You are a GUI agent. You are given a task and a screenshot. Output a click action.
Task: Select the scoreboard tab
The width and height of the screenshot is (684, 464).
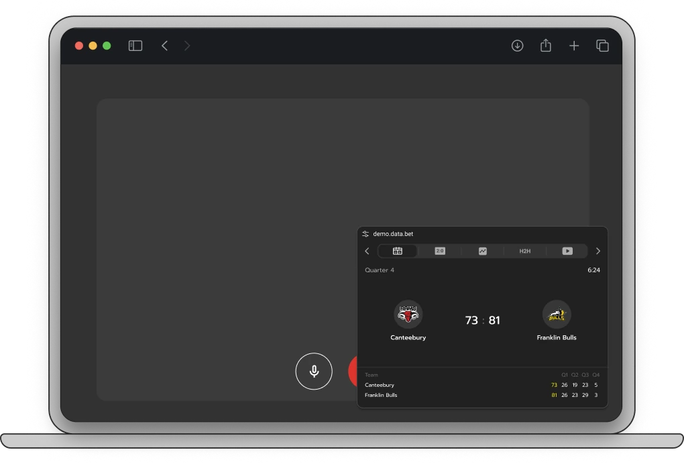(x=398, y=251)
